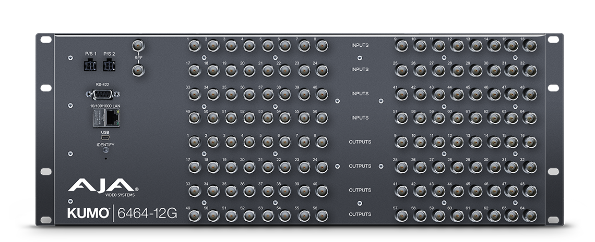Select output BNC connector 8
Viewport: 595px width, 242px height.
[322, 143]
